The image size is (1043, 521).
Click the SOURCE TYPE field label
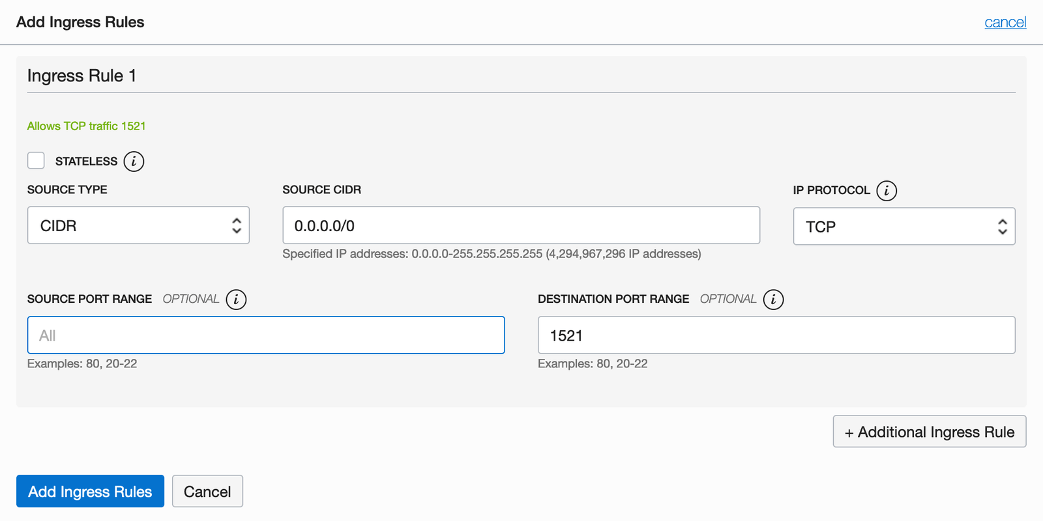[x=67, y=190]
